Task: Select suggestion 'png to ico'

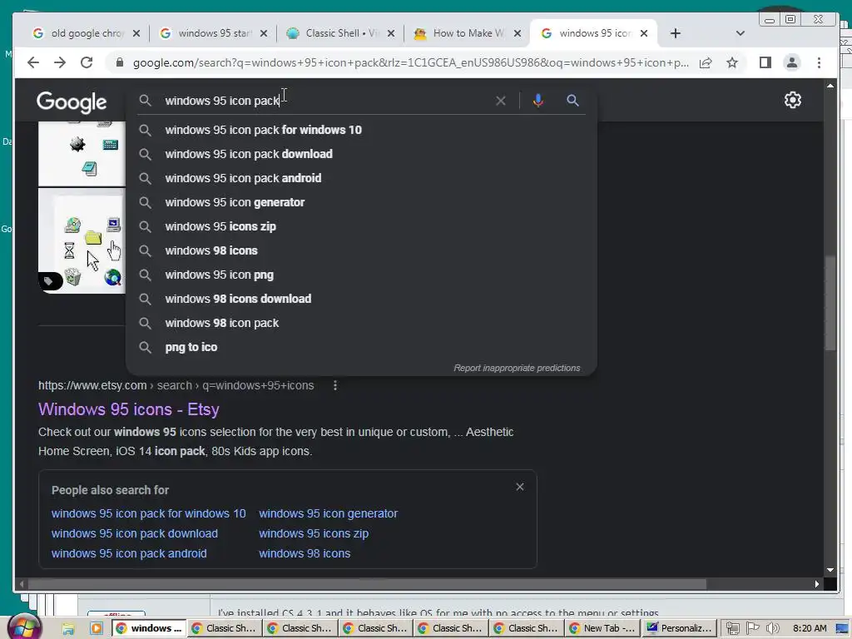Action: click(x=361, y=347)
